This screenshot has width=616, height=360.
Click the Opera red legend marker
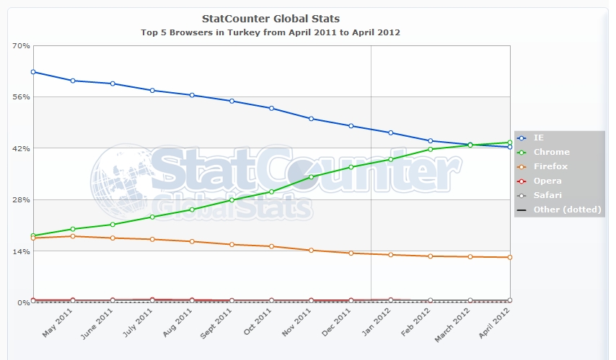point(522,181)
